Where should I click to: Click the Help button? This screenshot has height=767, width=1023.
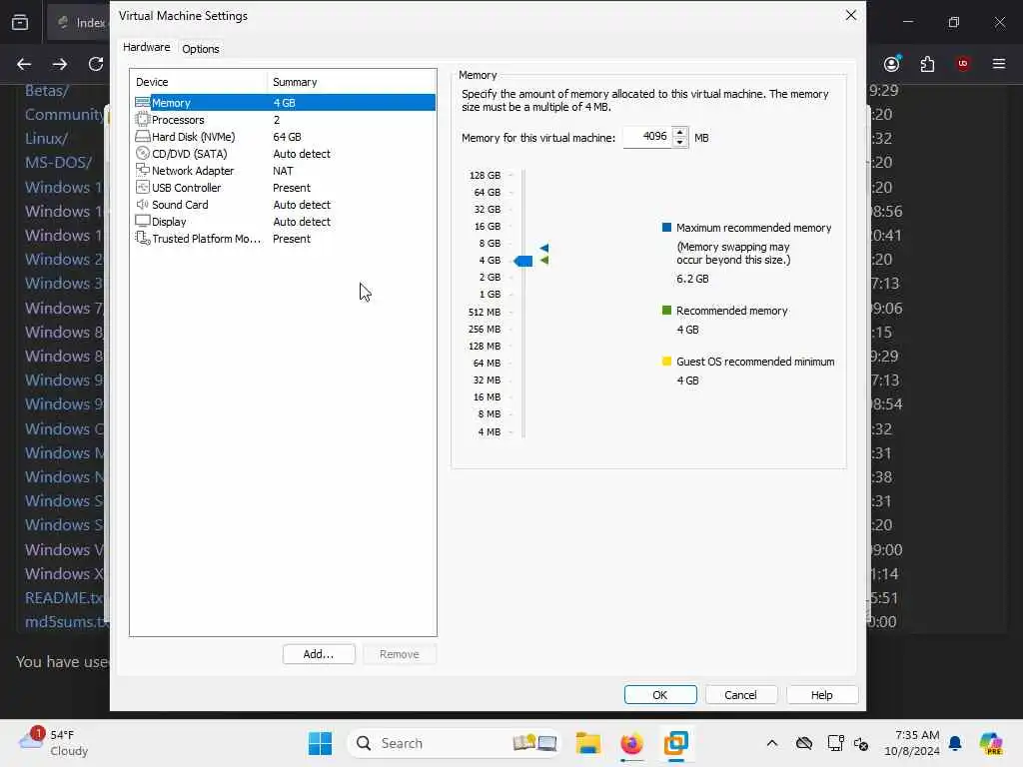coord(821,695)
